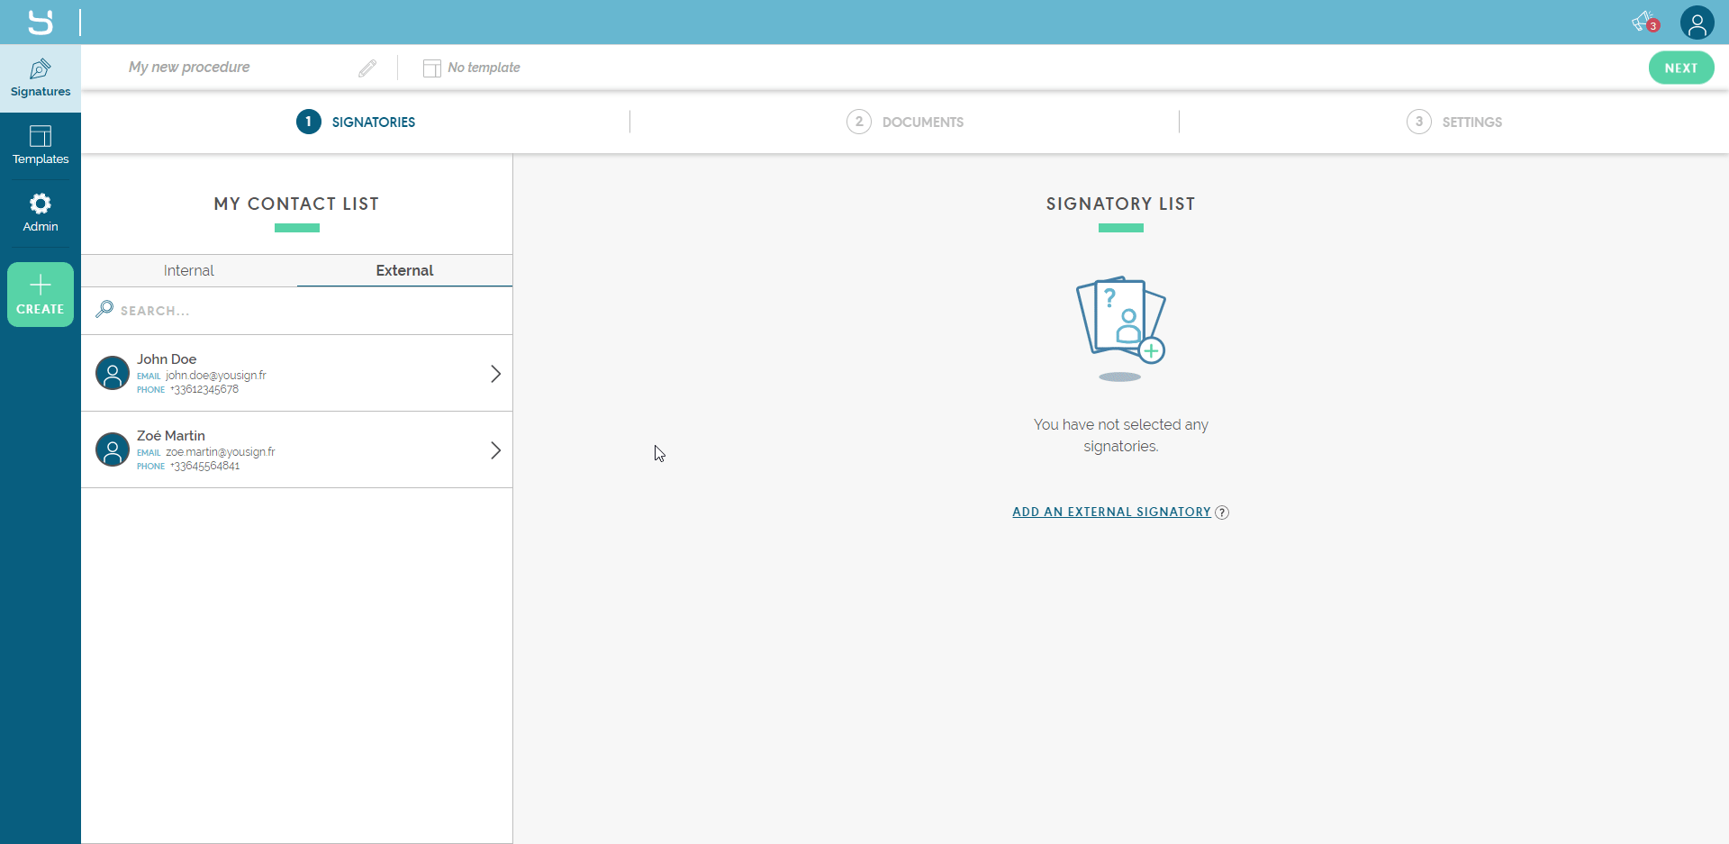Open Templates in the sidebar
1729x844 pixels.
(x=41, y=146)
